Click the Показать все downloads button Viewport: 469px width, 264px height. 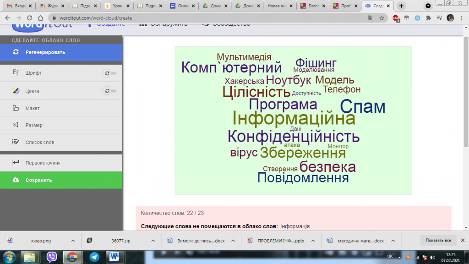(437, 240)
